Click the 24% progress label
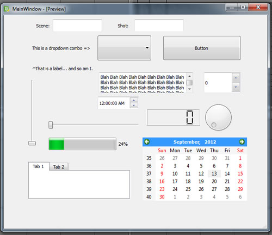The image size is (272, 235). point(123,144)
